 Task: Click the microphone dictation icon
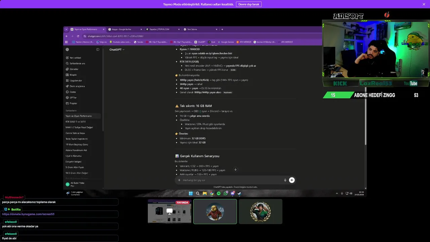click(x=285, y=180)
